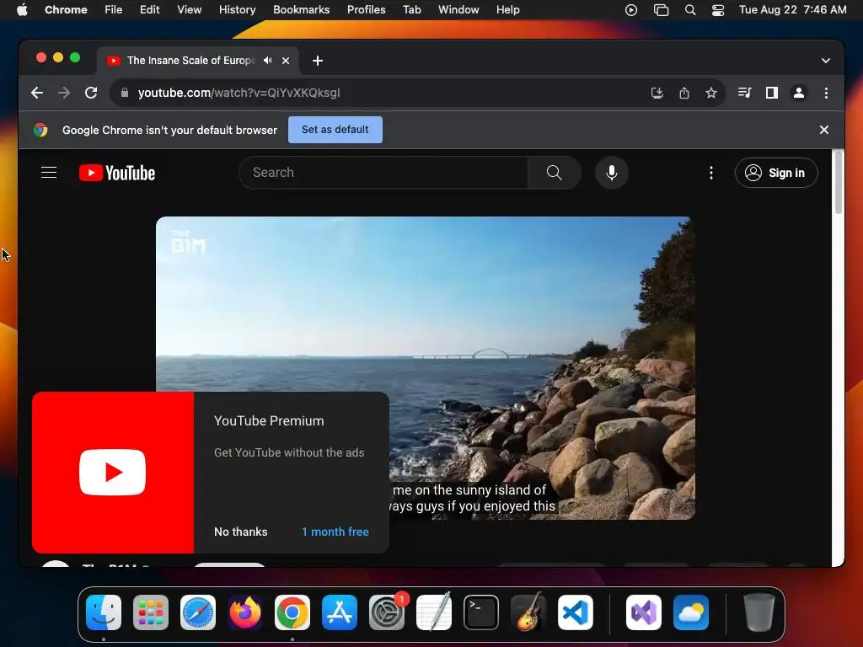Open Stage Manager icon in menu bar
Viewport: 863px width, 647px height.
(661, 10)
